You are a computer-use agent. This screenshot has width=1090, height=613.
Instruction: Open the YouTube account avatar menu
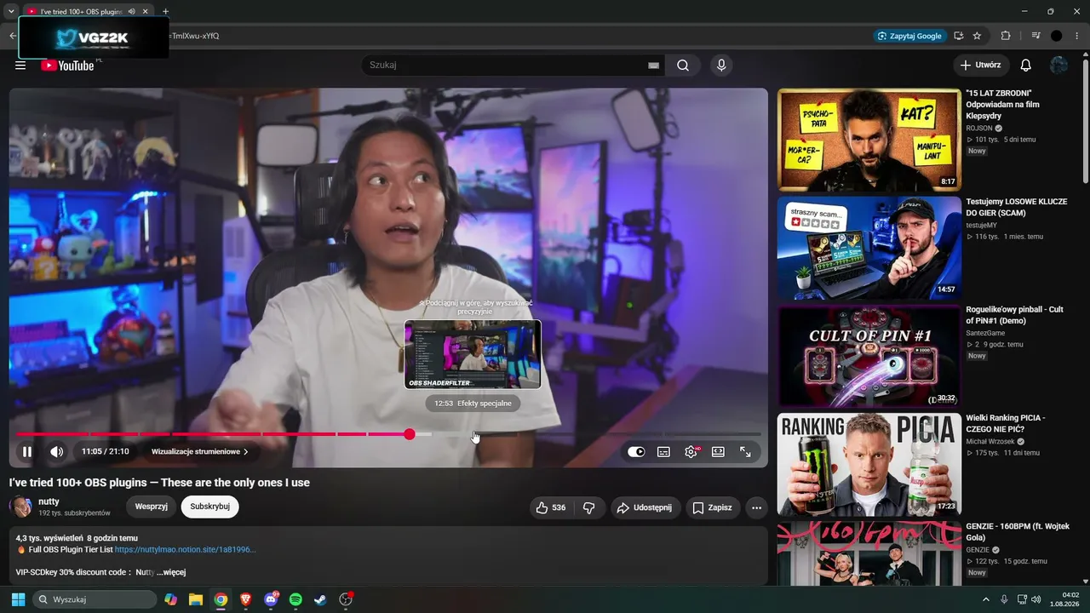(1058, 66)
